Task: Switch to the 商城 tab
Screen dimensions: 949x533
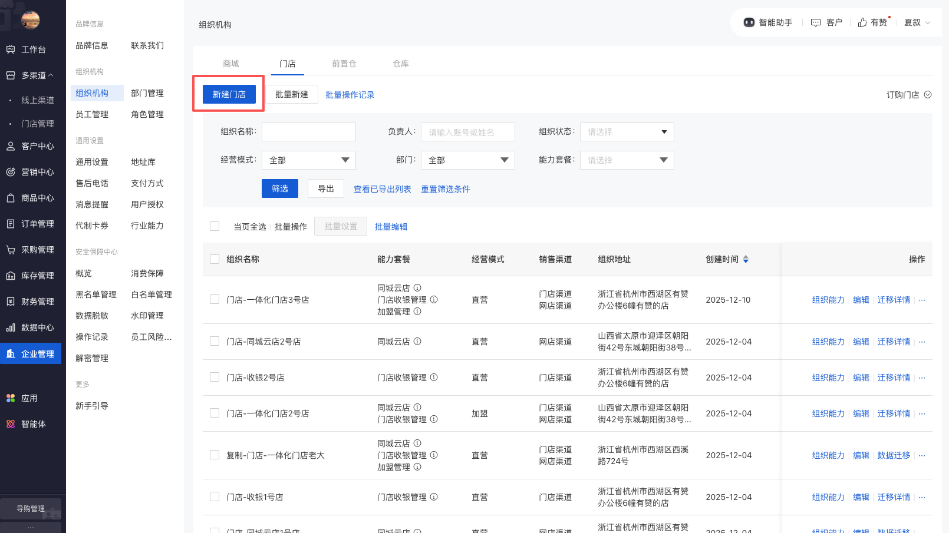Action: pos(231,64)
